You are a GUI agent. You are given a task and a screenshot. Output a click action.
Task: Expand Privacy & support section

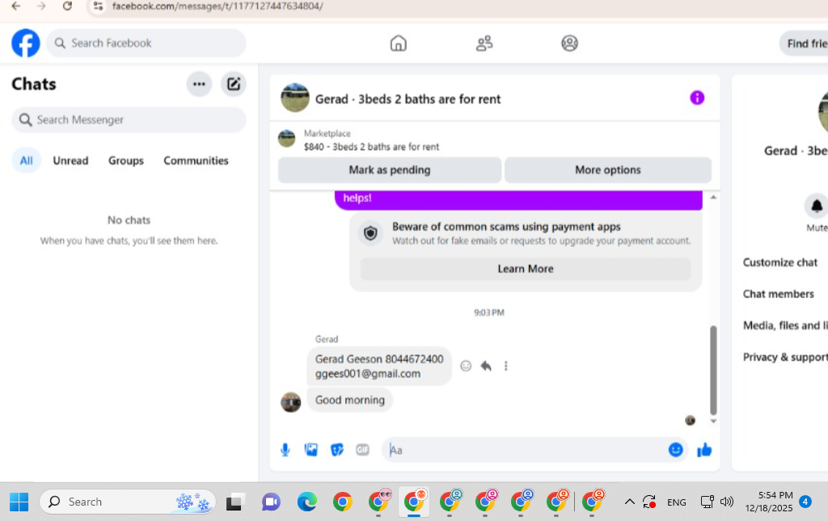coord(784,358)
